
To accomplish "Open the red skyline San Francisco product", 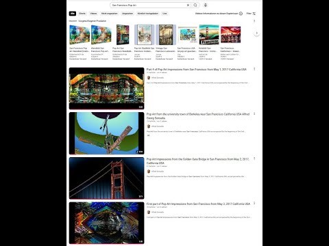I will [x=230, y=42].
